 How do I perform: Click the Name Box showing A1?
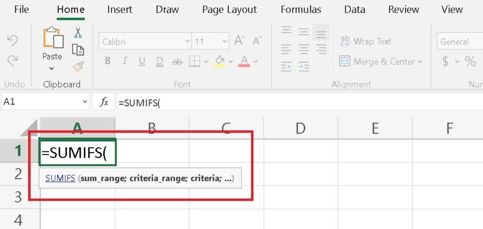pos(41,102)
